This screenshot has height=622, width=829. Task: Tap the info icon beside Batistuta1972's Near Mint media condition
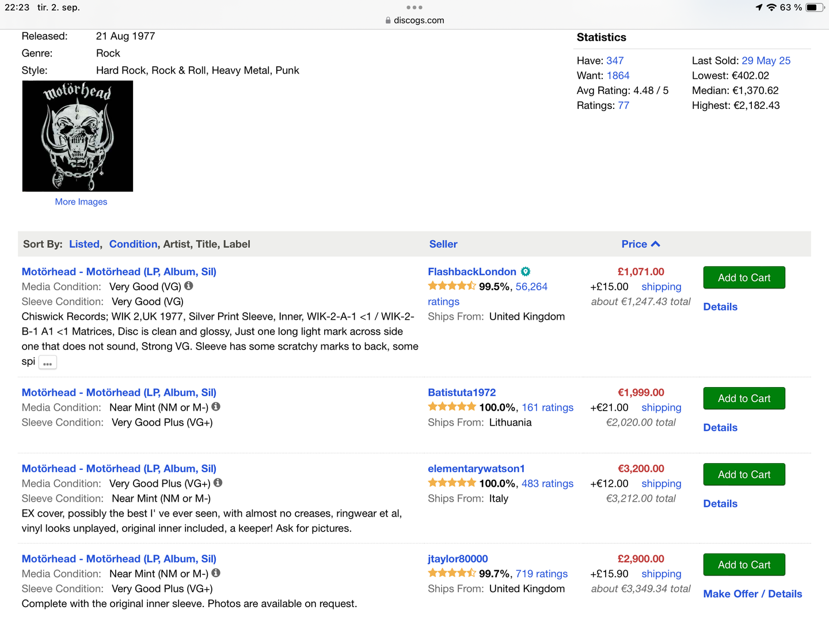point(216,407)
